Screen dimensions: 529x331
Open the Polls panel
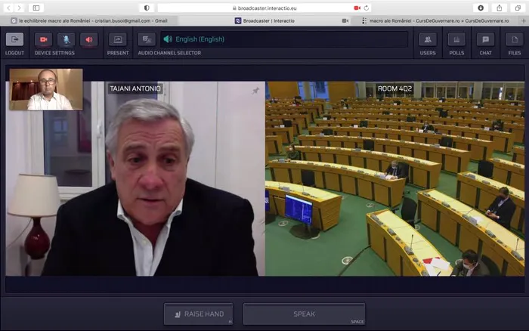tap(456, 39)
